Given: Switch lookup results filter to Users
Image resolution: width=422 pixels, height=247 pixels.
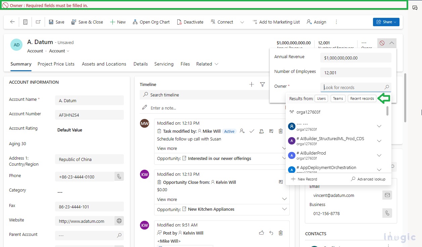Looking at the screenshot, I should [x=321, y=98].
